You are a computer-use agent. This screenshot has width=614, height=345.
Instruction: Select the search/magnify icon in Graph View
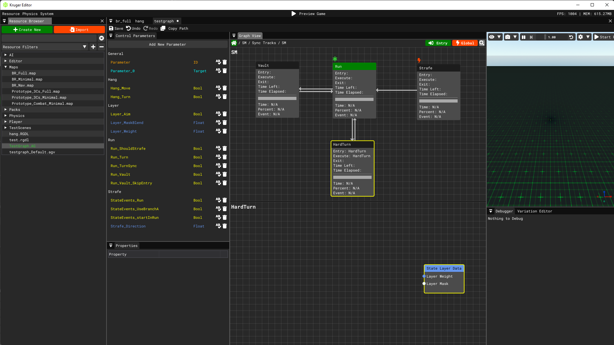coord(482,43)
